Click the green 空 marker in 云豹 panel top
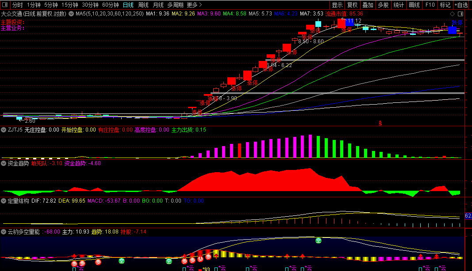The height and width of the screenshot is (271, 472). point(318,241)
